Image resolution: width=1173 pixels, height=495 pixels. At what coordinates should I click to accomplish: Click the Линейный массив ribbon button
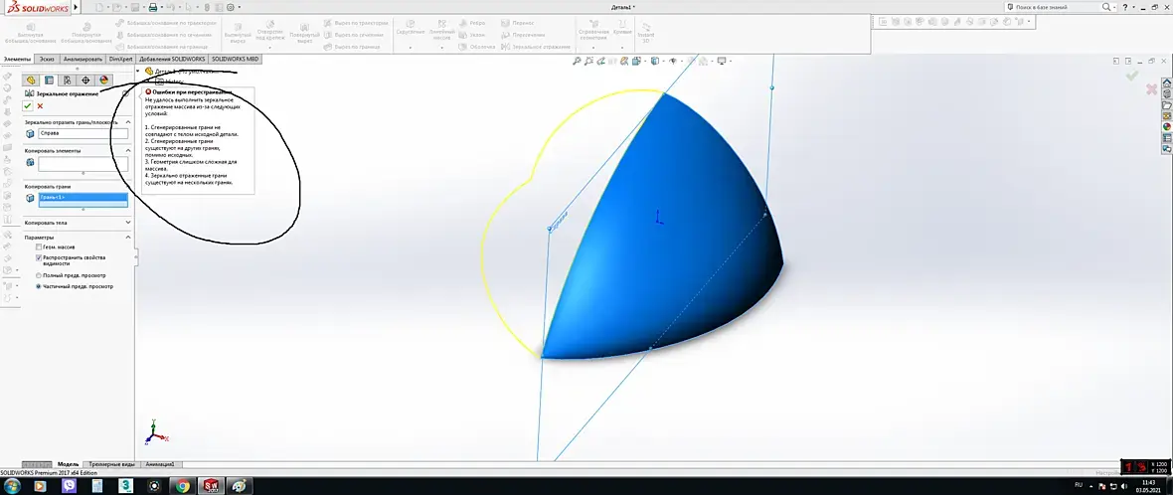pyautogui.click(x=441, y=33)
